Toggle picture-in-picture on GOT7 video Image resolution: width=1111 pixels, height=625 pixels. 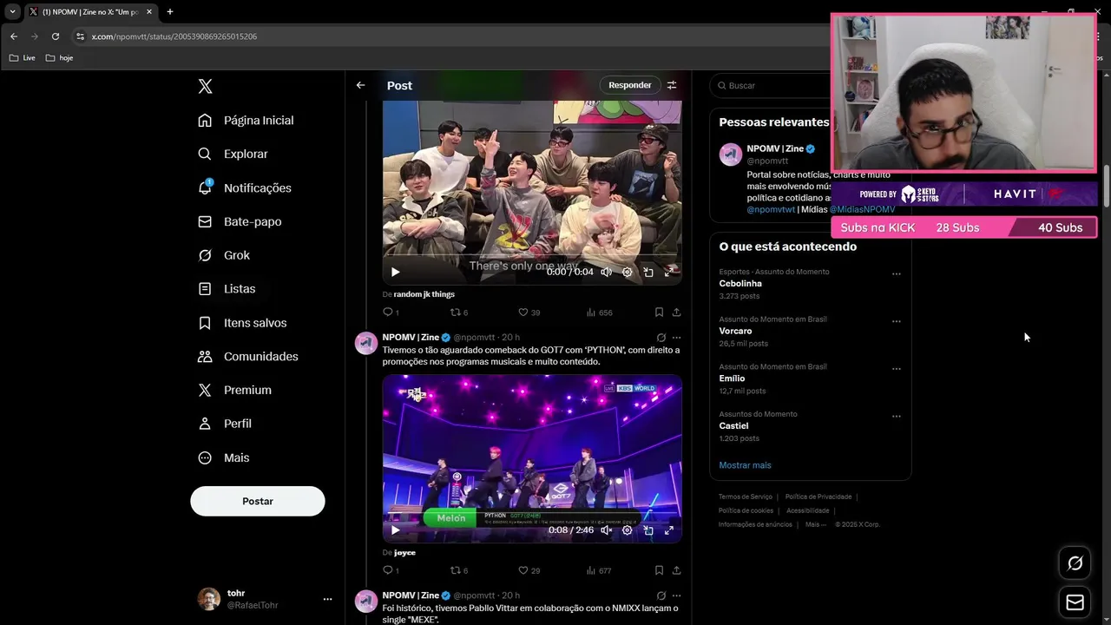[x=648, y=530]
